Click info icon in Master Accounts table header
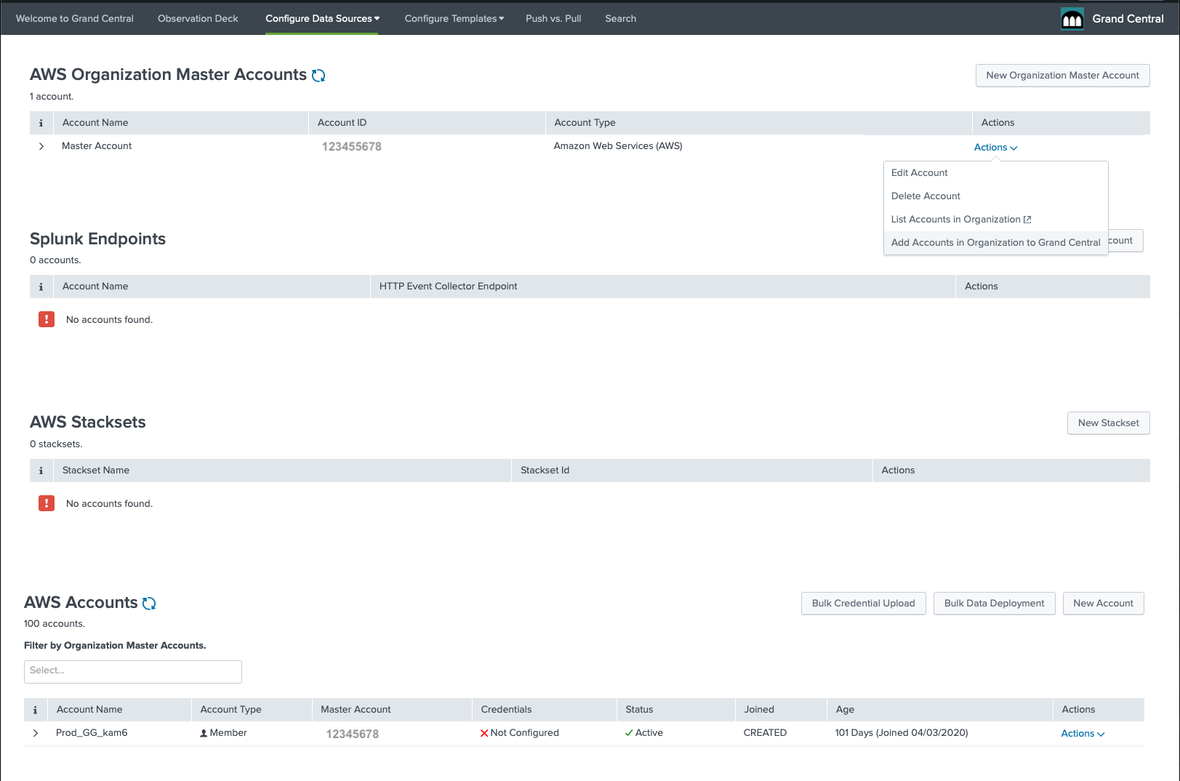Image resolution: width=1180 pixels, height=781 pixels. click(41, 123)
